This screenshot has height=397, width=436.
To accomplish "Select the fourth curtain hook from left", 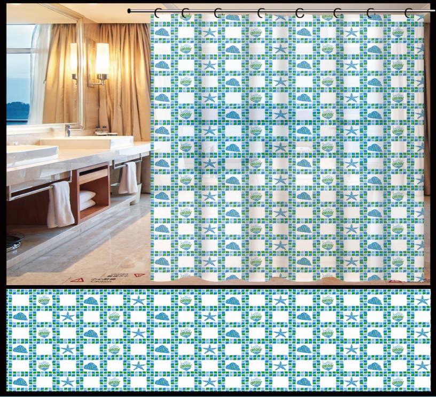I will 261,12.
